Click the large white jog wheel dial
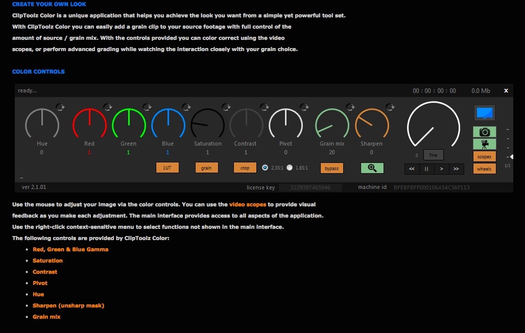The height and width of the screenshot is (333, 525). tap(434, 125)
